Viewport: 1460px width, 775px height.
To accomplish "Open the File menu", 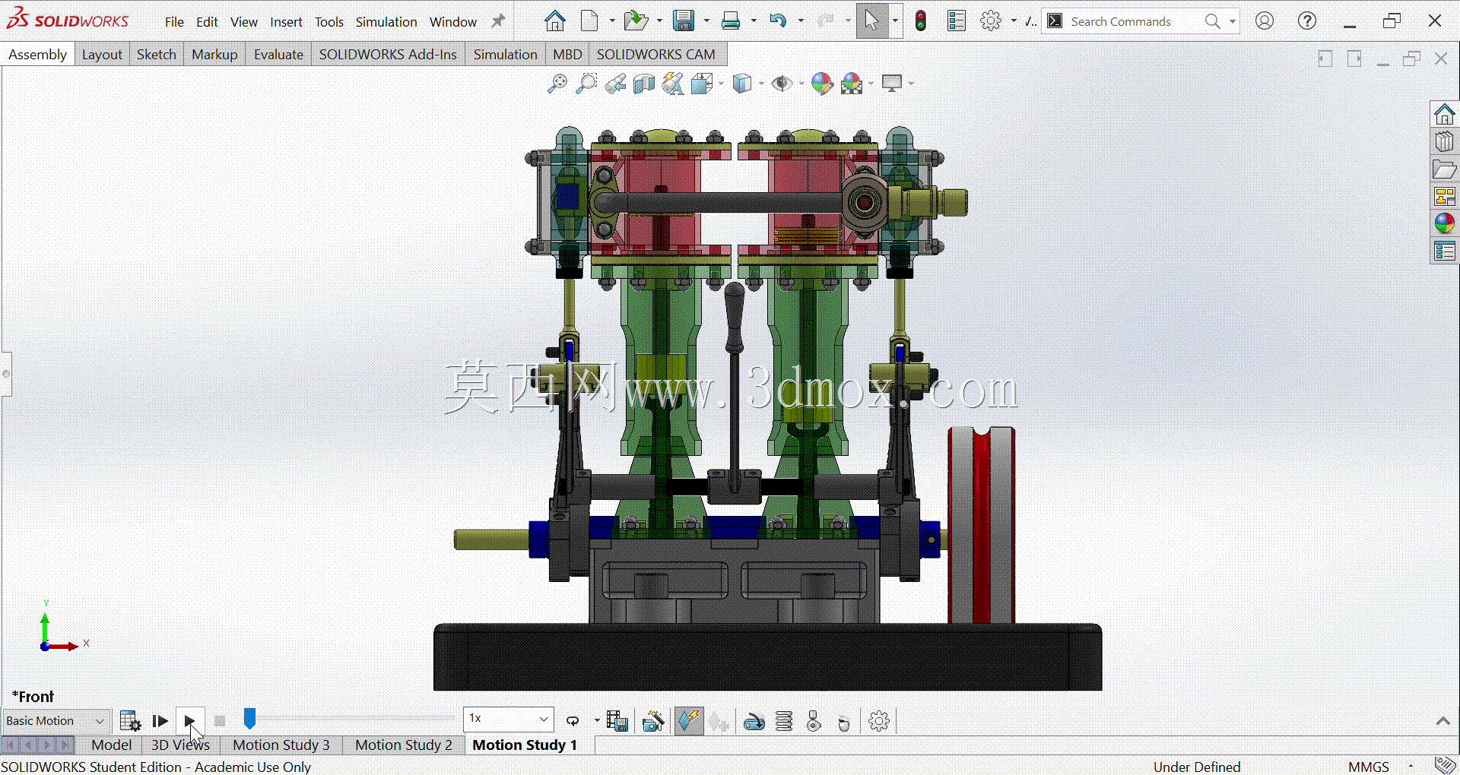I will (x=175, y=22).
